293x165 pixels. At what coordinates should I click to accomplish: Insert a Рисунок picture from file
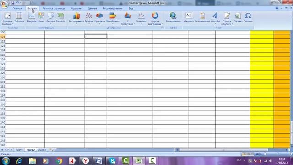32,18
